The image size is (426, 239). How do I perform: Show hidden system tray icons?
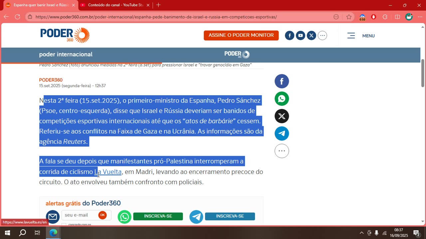point(362,233)
